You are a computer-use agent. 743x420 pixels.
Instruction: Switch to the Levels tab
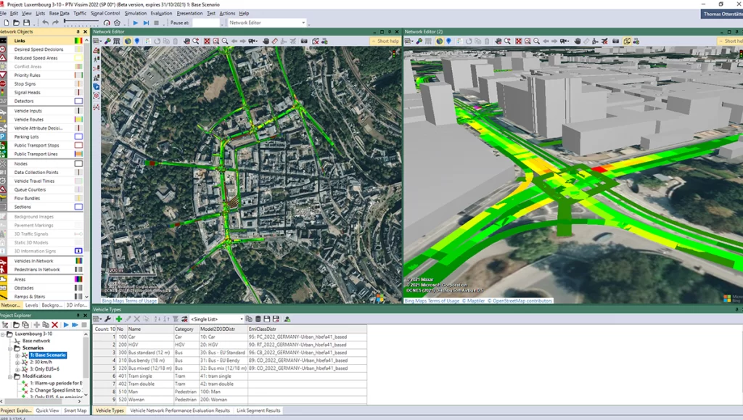coord(31,305)
